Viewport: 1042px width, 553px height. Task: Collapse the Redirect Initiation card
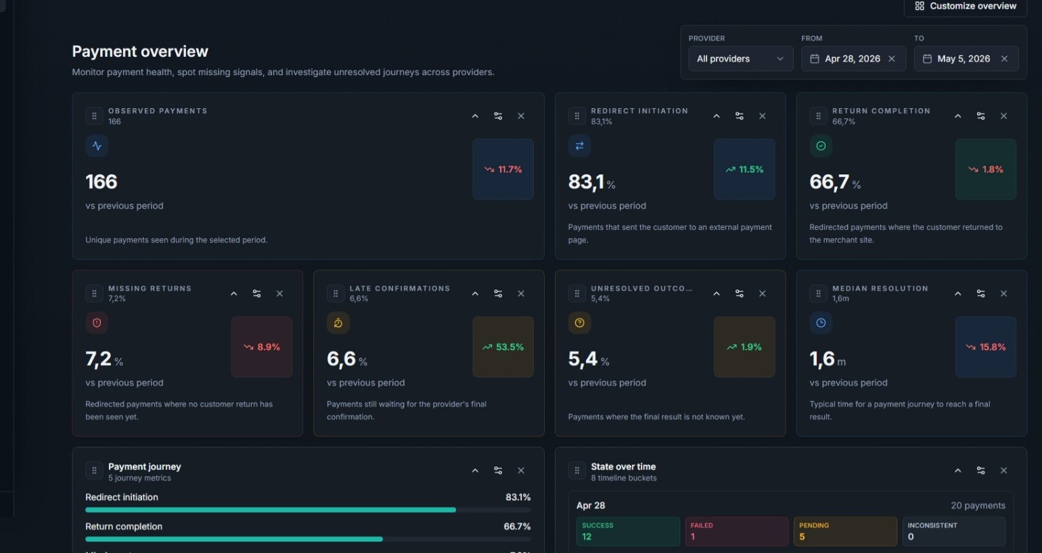click(x=717, y=116)
